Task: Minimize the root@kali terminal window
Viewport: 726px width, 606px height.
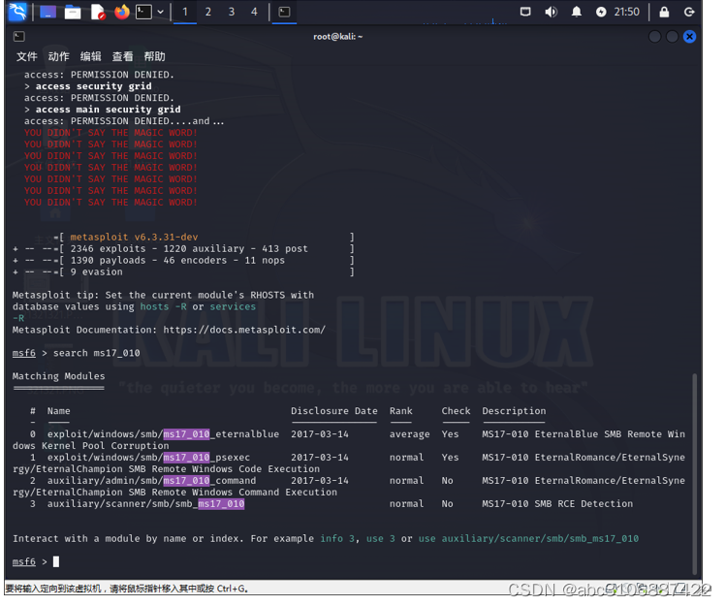Action: (654, 37)
